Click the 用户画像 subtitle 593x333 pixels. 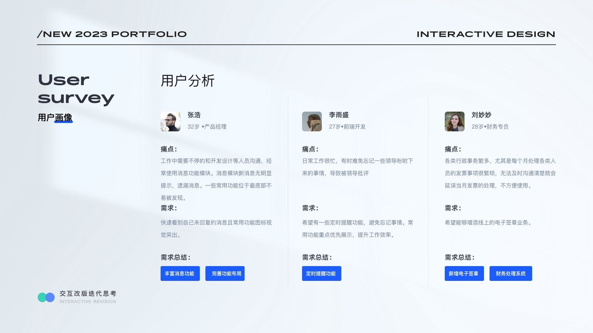click(55, 117)
